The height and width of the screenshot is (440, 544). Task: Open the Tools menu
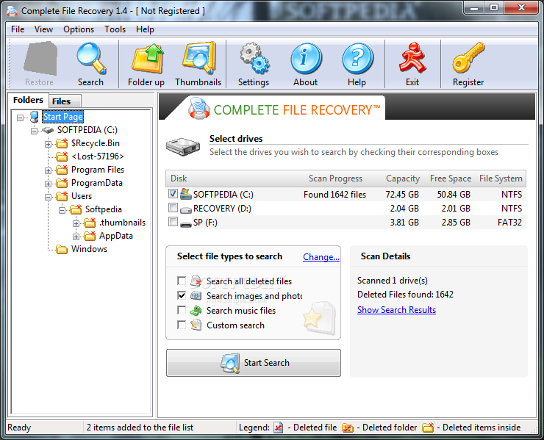pos(115,29)
